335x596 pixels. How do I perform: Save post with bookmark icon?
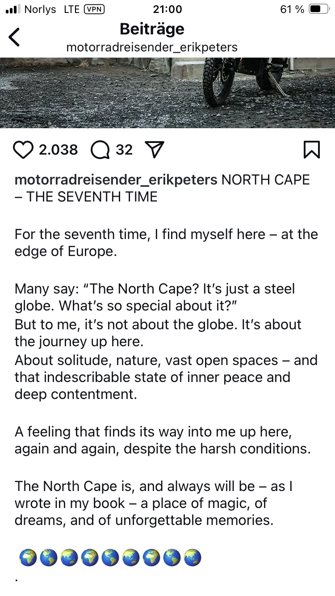[311, 150]
